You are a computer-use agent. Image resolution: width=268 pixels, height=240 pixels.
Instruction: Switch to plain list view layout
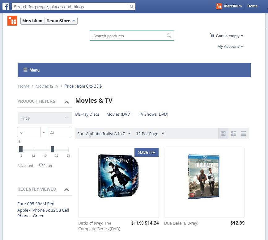pyautogui.click(x=244, y=134)
